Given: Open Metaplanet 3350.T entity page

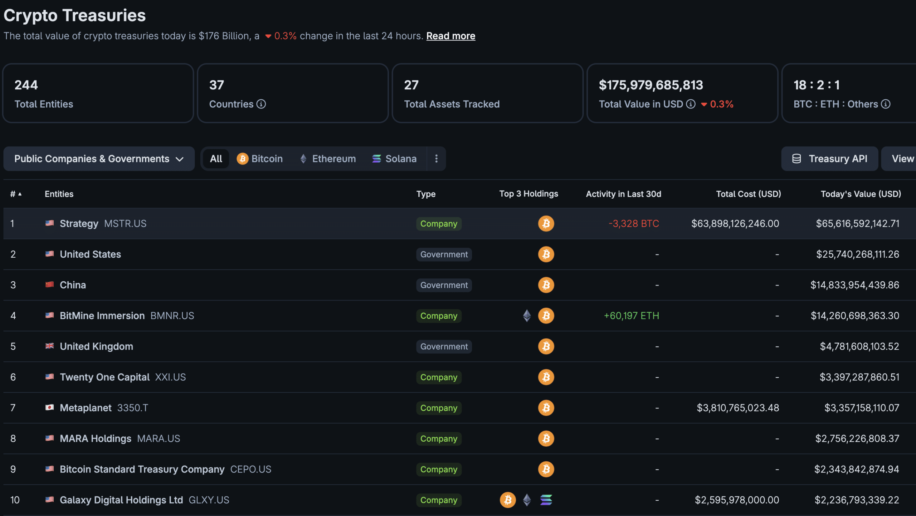Looking at the screenshot, I should [104, 408].
